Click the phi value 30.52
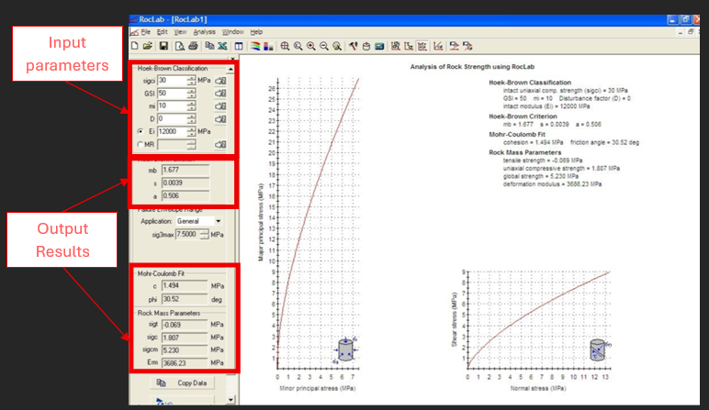The height and width of the screenshot is (410, 709). click(x=185, y=299)
